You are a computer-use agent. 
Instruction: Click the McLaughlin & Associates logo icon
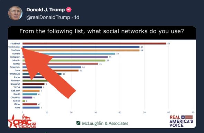(x=78, y=123)
